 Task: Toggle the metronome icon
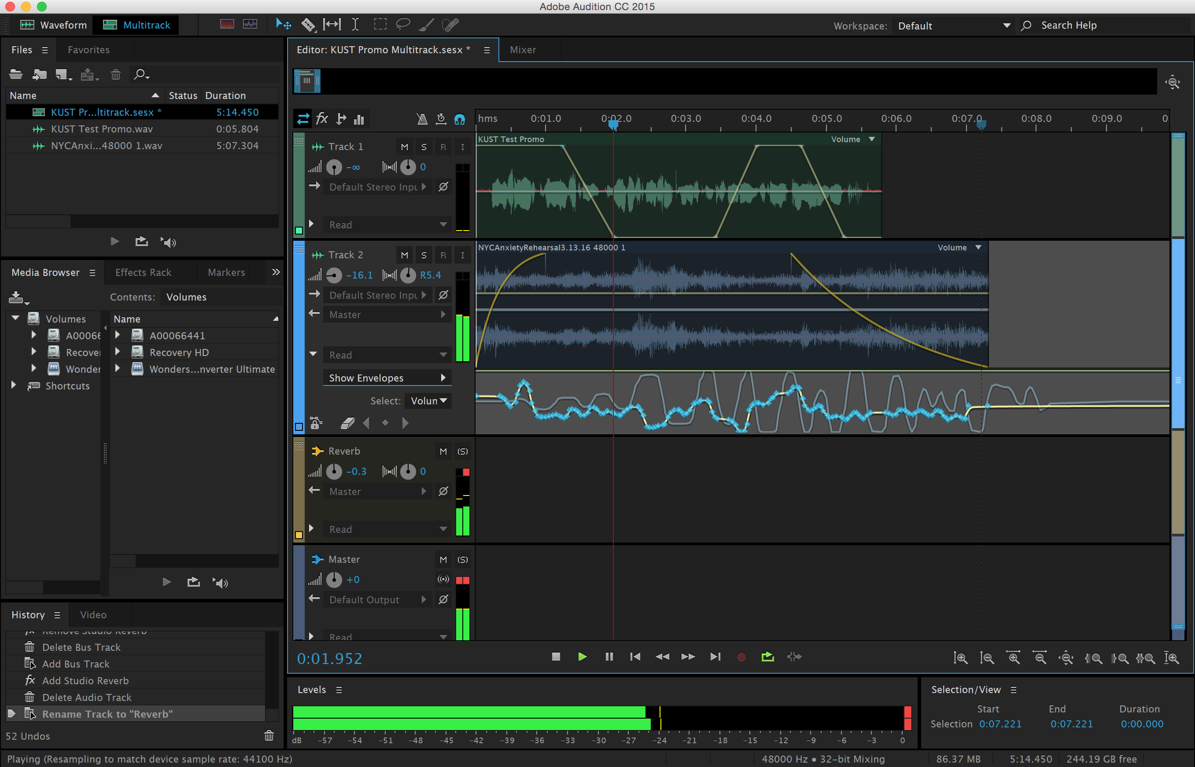pyautogui.click(x=421, y=119)
